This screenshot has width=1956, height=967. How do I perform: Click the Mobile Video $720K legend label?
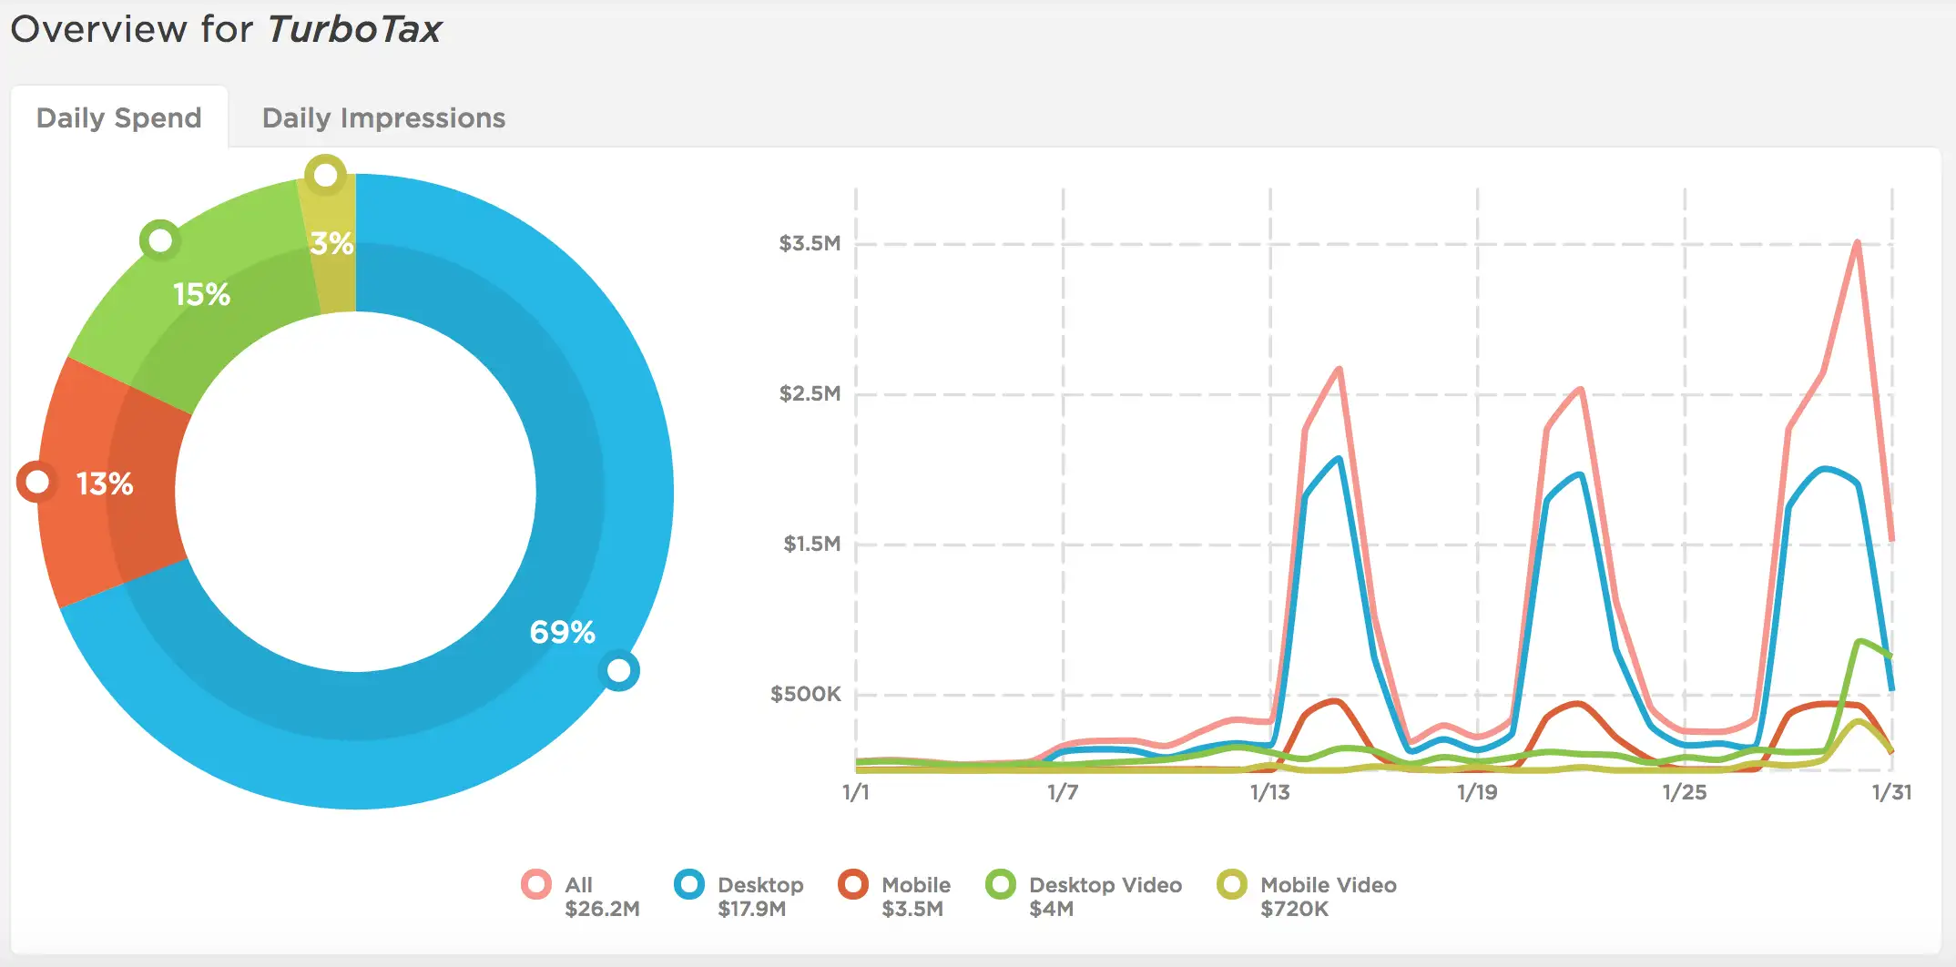point(1328,897)
